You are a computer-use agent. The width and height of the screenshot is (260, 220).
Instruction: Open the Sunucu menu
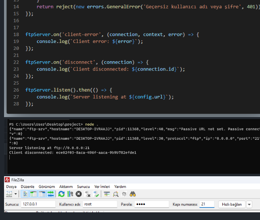pos(83,187)
